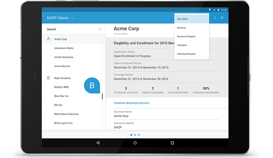Tap the Android back navigation button
The image size is (273, 158).
click(98, 143)
